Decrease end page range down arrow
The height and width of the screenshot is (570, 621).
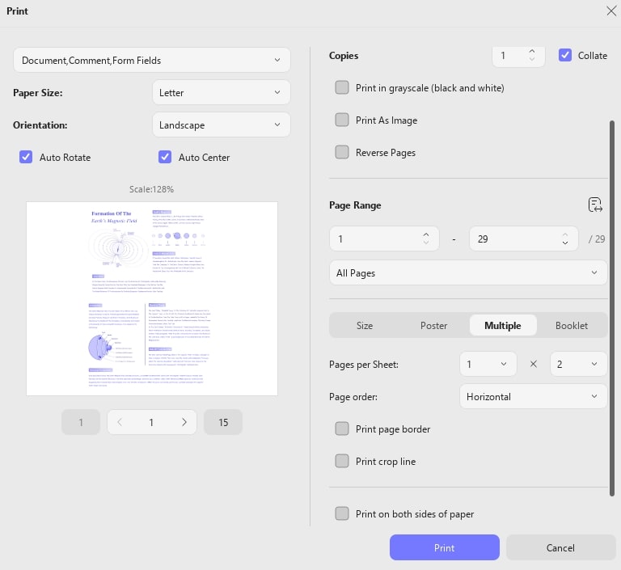tap(565, 243)
